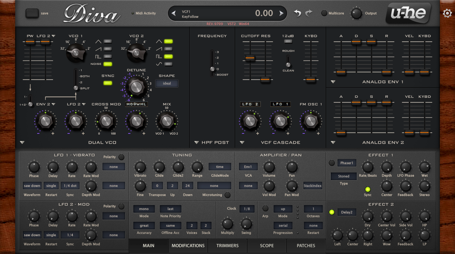Screen dimensions: 455x254
Task: Click the mono Mode button
Action: click(144, 209)
